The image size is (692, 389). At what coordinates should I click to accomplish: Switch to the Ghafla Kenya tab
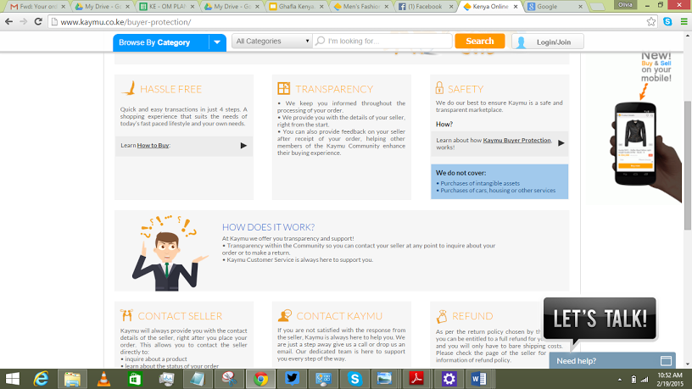pos(296,7)
